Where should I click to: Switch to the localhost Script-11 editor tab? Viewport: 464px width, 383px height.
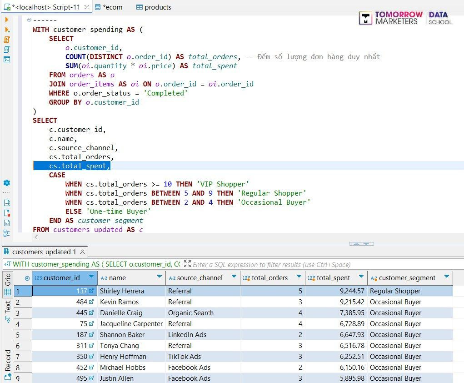pos(46,7)
